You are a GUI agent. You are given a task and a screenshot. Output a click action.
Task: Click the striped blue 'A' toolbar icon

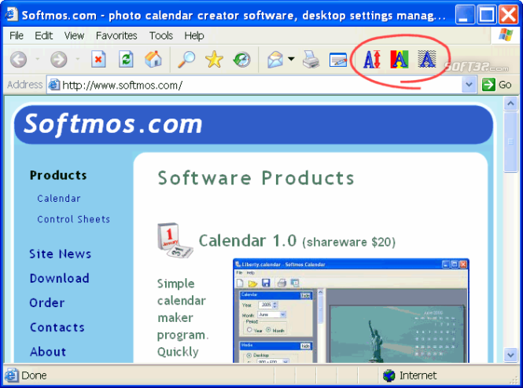tap(427, 60)
